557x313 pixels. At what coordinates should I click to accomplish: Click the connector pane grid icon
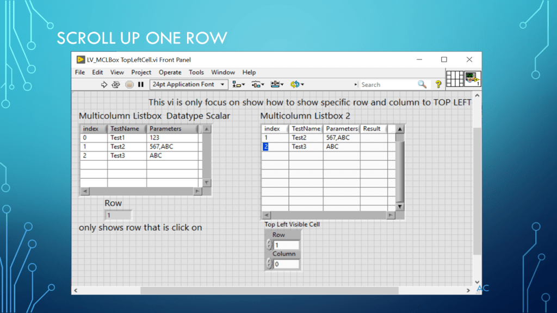point(455,78)
